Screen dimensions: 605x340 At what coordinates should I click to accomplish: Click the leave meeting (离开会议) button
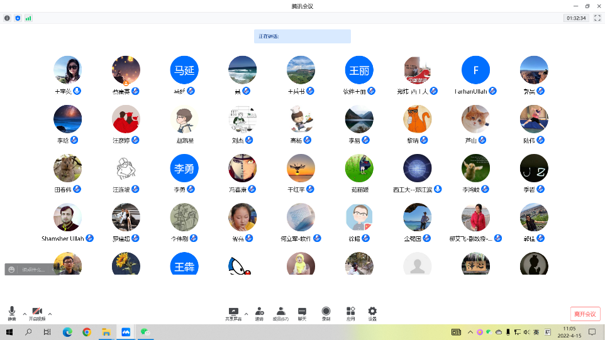pos(585,314)
